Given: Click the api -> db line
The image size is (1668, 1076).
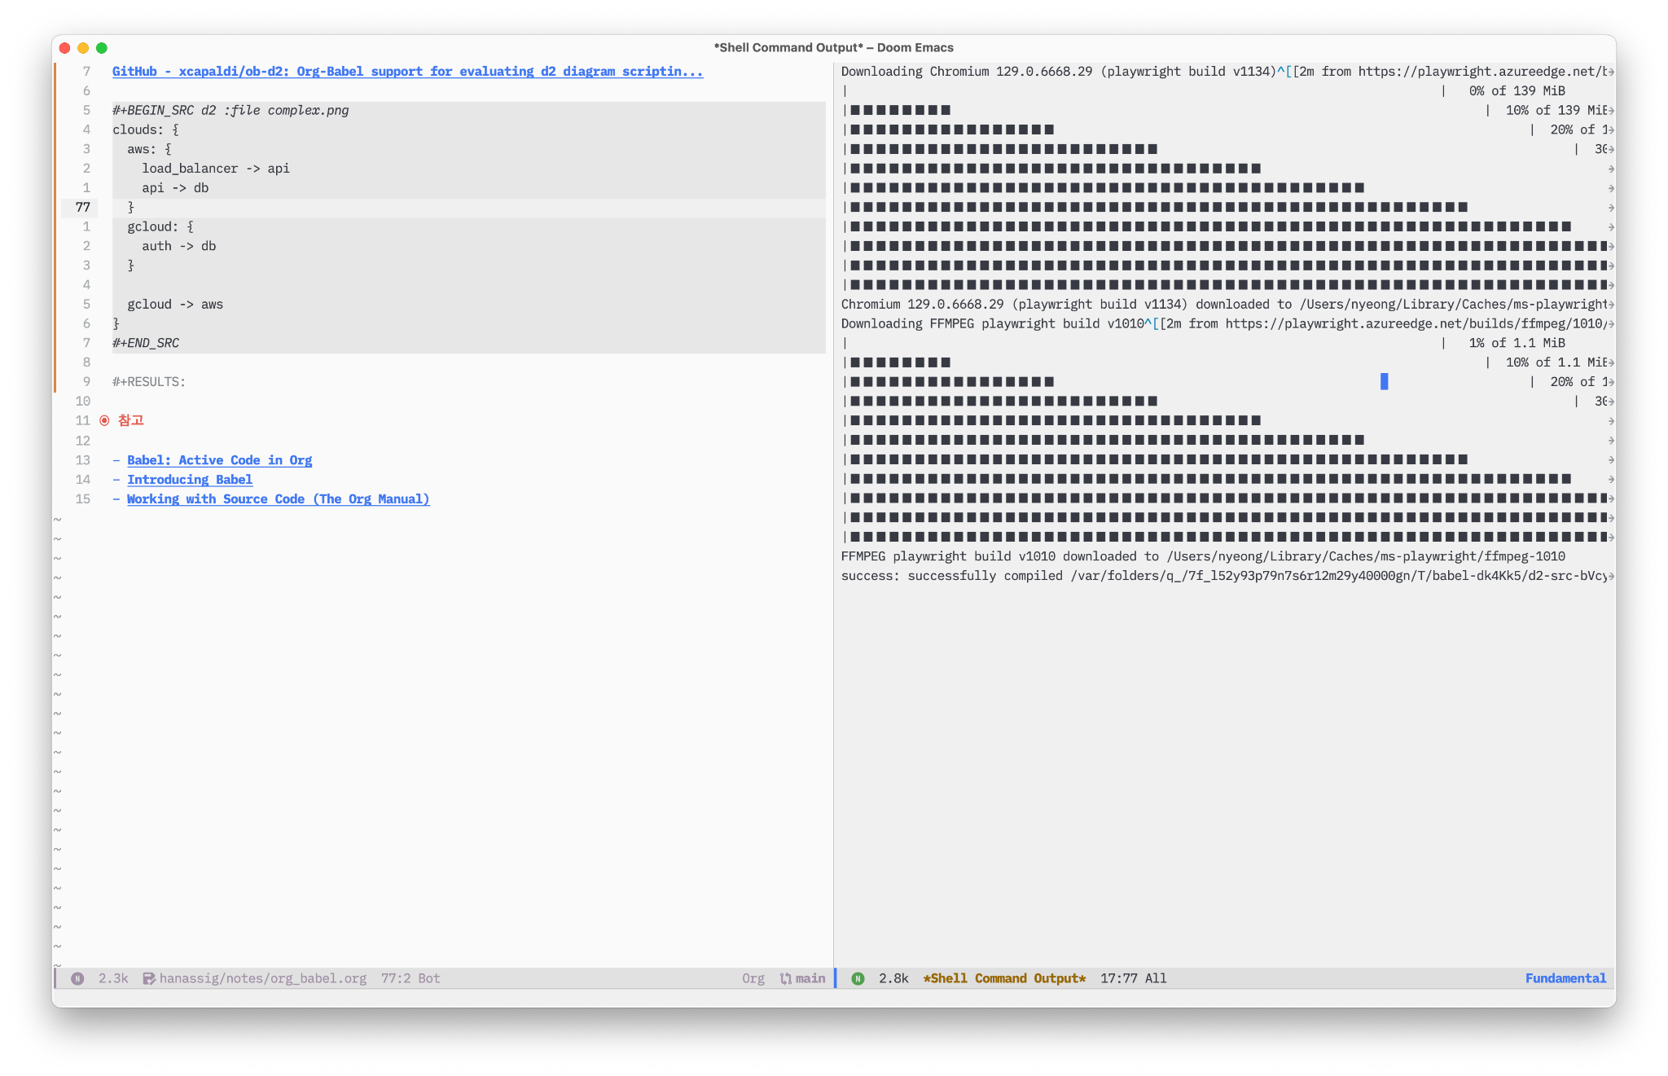Looking at the screenshot, I should 175,188.
